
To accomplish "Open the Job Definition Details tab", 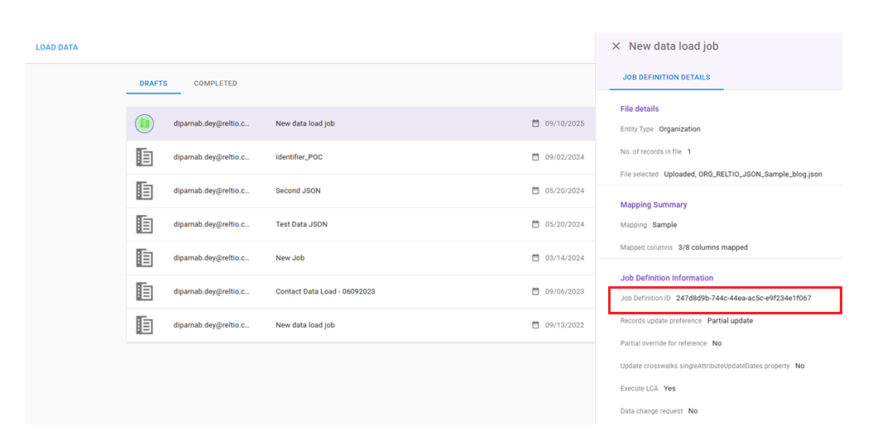I will [667, 78].
